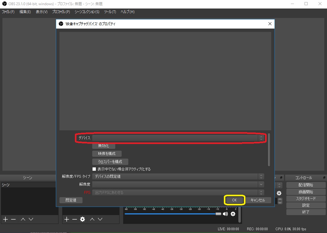The width and height of the screenshot is (327, 233).
Task: Add a new source with plus icon
Action: [x=67, y=219]
